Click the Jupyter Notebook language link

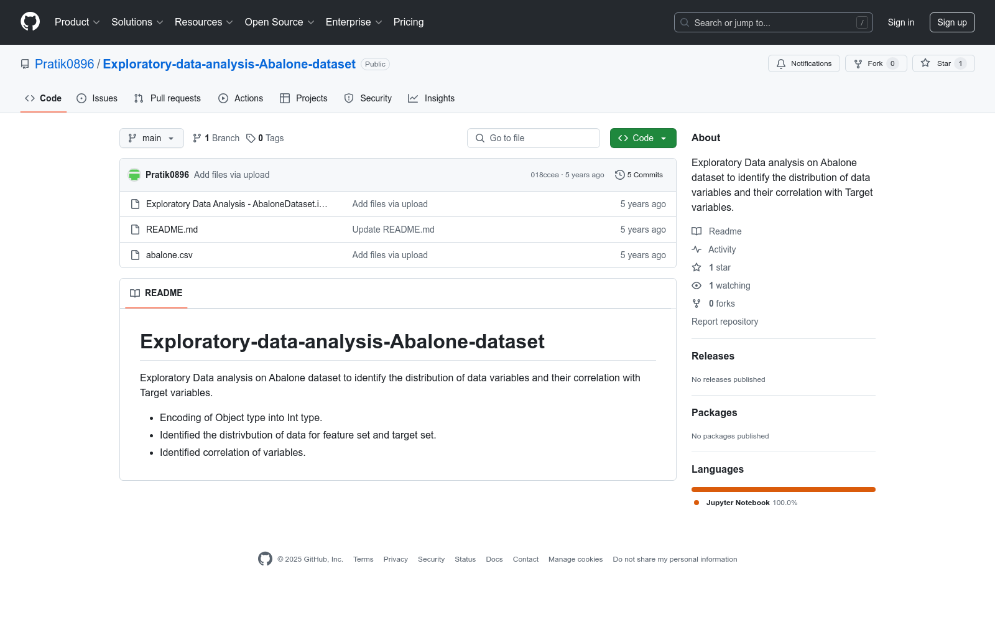point(746,503)
